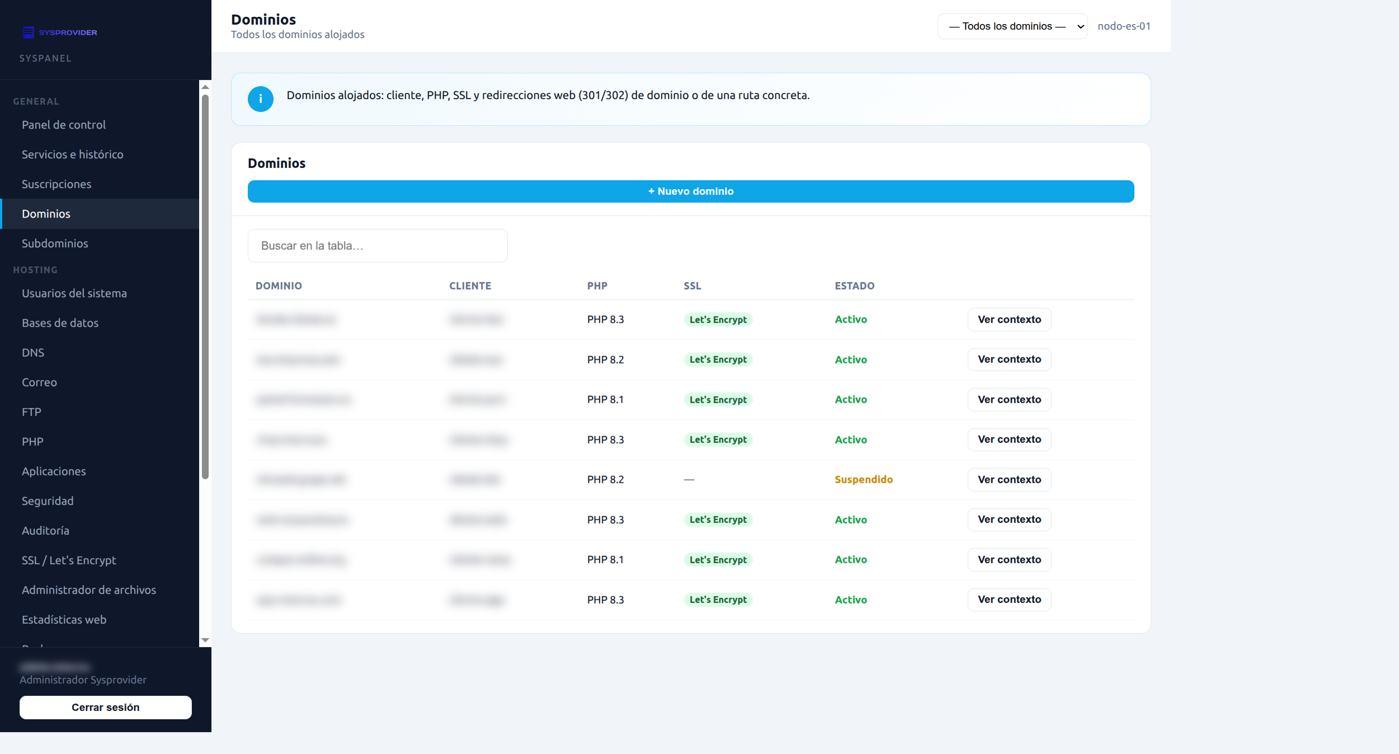Click sidebar scrollbar down arrow

point(205,640)
